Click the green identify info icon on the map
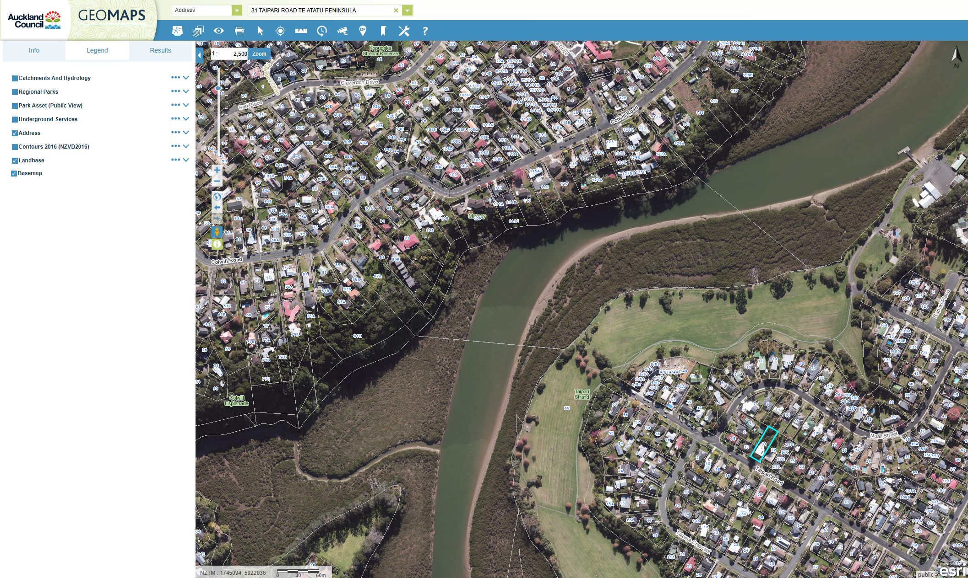 [217, 244]
